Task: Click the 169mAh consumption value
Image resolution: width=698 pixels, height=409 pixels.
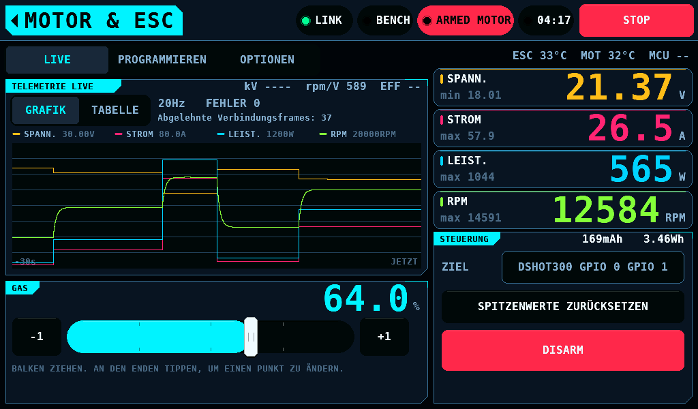Action: [602, 239]
